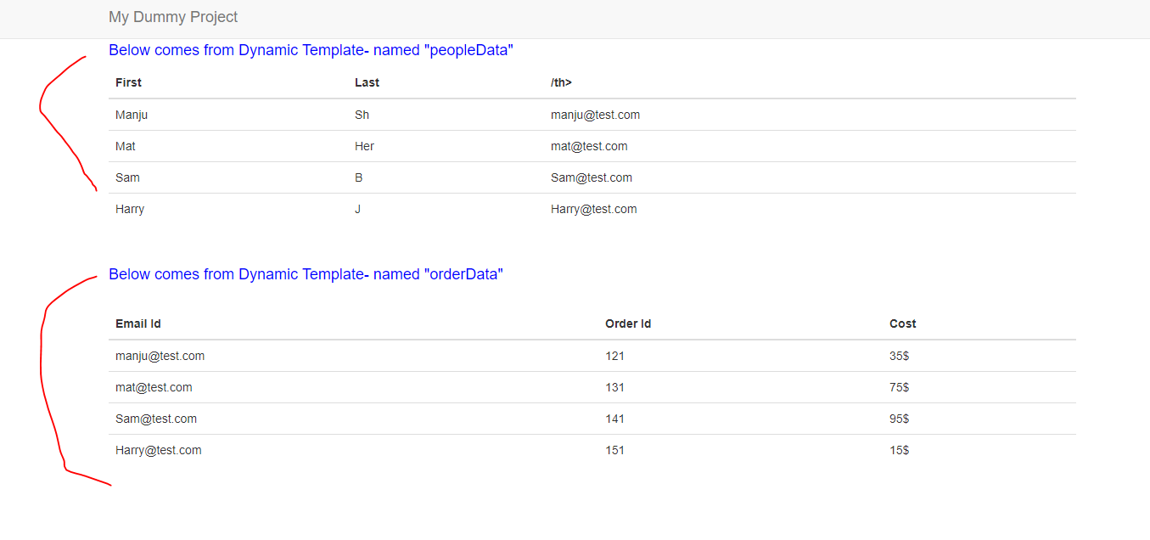The image size is (1150, 540).
Task: Click the Email Id column header
Action: coord(138,323)
